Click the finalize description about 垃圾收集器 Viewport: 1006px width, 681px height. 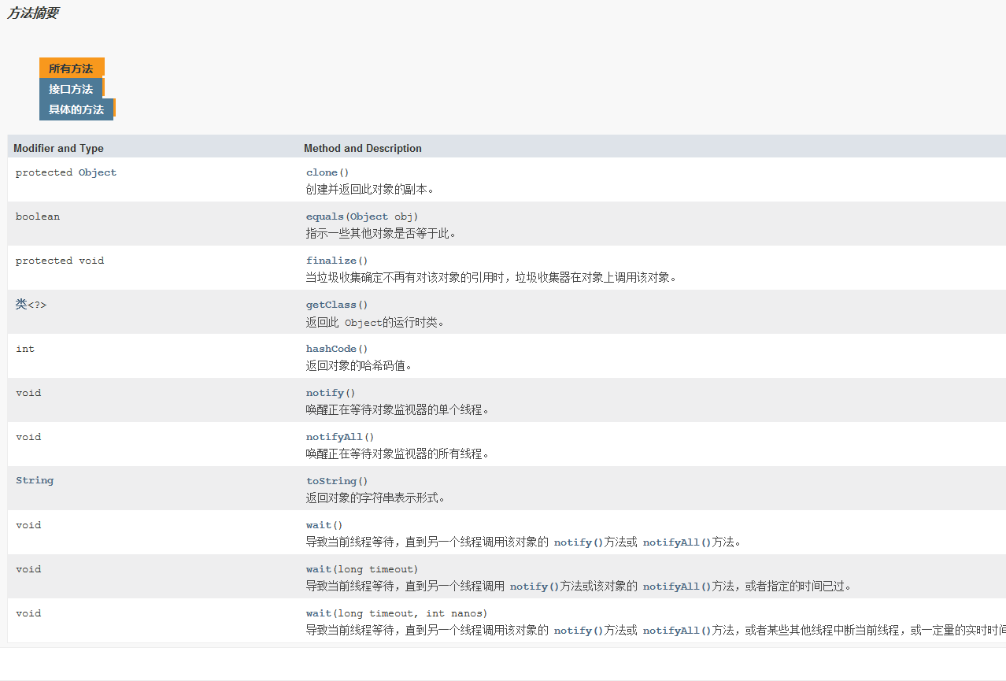(x=491, y=278)
